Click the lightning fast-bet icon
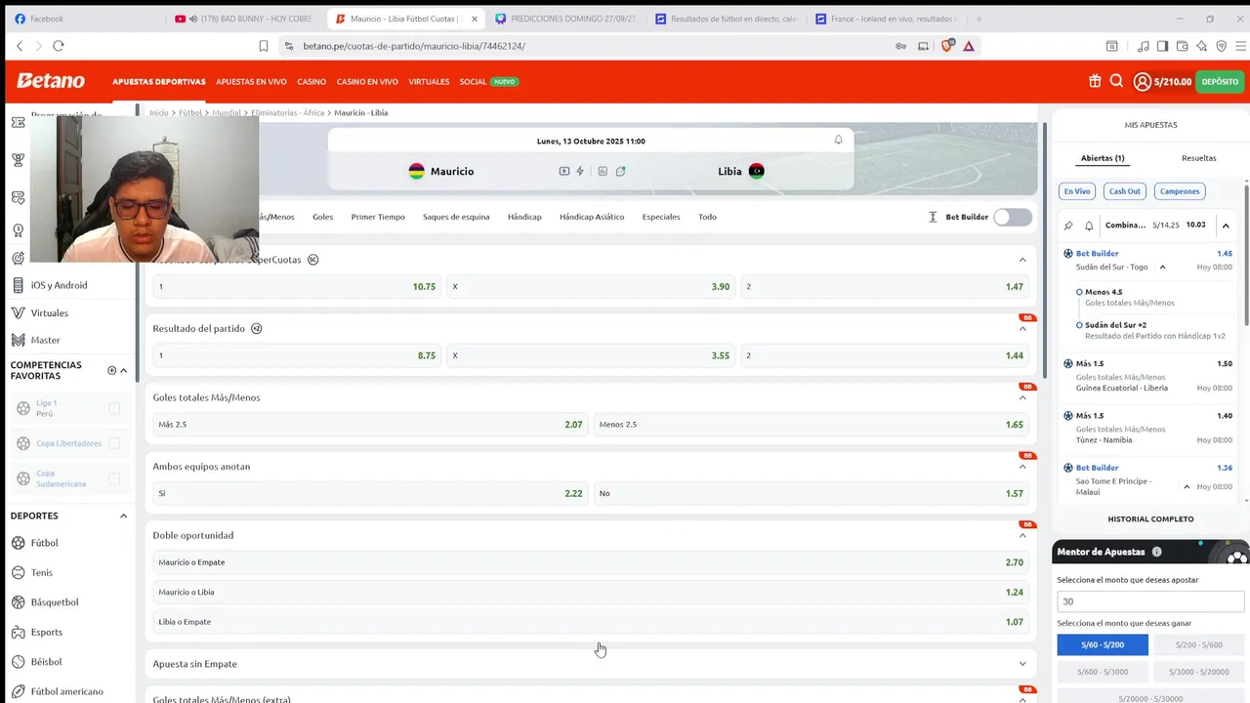This screenshot has height=703, width=1250. tap(580, 171)
